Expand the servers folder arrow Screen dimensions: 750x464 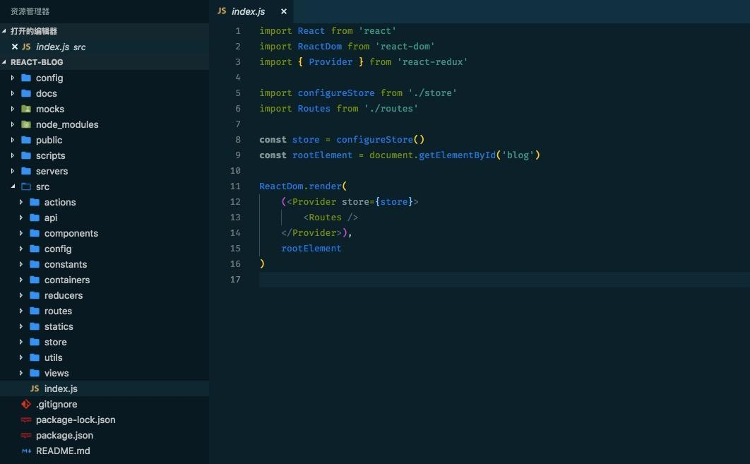[x=13, y=171]
